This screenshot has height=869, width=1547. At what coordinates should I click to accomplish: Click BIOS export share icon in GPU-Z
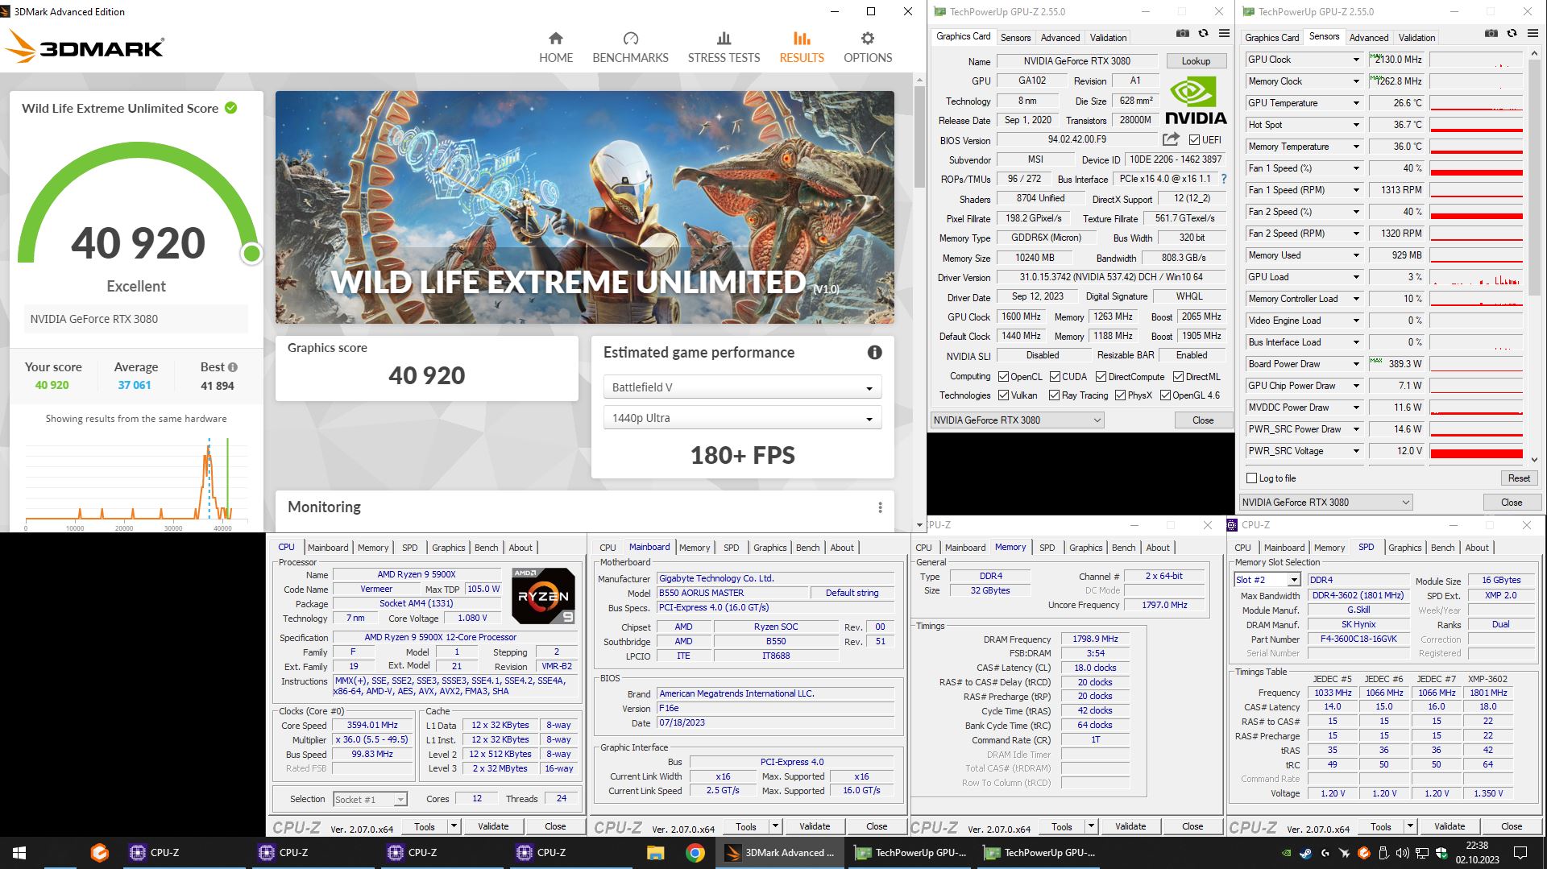[1171, 139]
